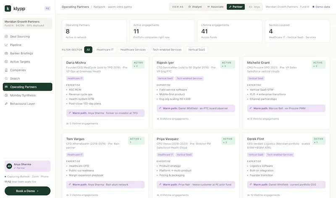
Task: Filter by Vertical SaaS sector
Action: tap(197, 49)
